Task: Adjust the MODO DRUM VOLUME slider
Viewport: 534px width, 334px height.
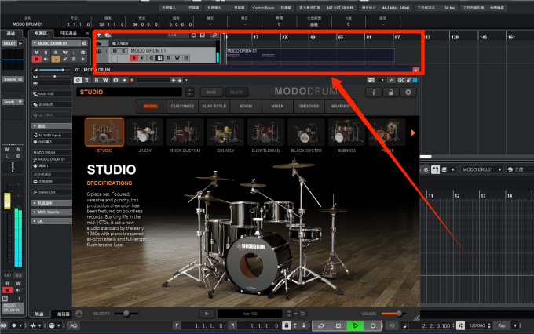Action: click(393, 314)
